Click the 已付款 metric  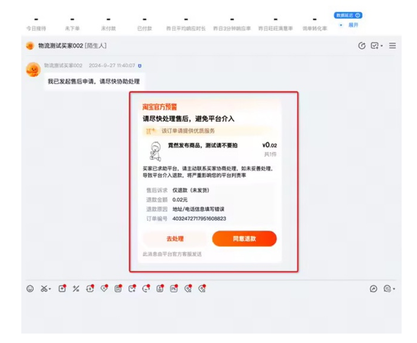coord(145,24)
